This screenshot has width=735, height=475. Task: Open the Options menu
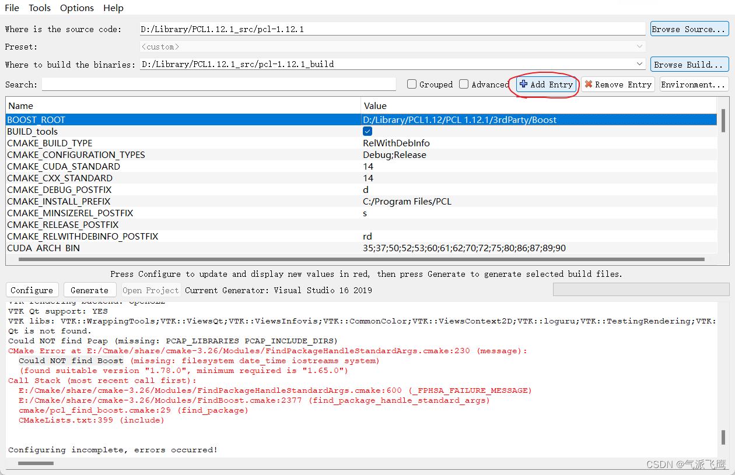[76, 8]
